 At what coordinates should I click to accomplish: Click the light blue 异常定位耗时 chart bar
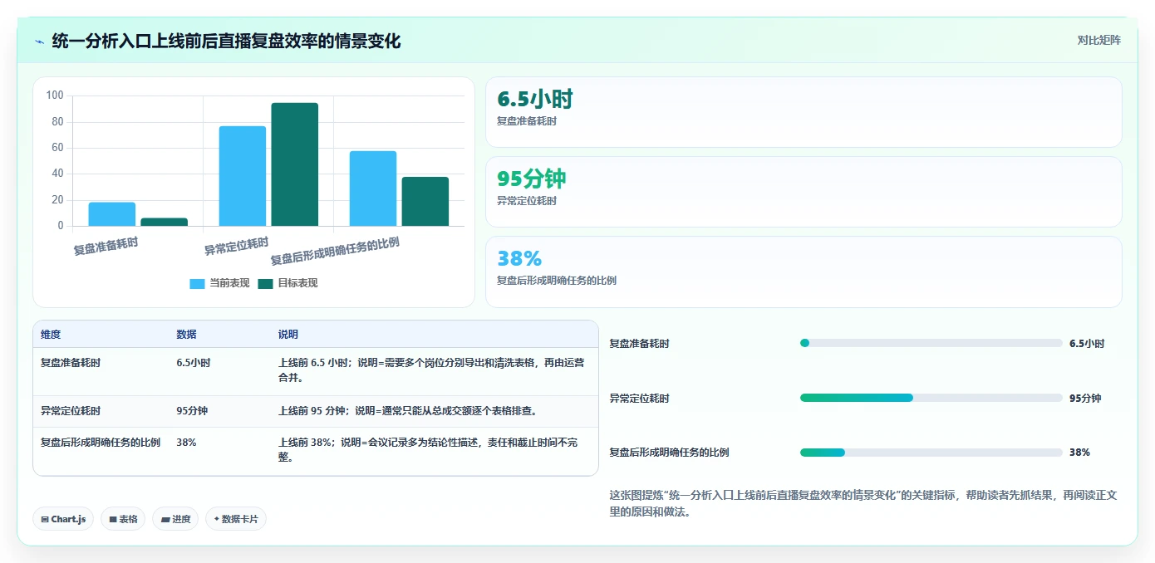coord(243,176)
